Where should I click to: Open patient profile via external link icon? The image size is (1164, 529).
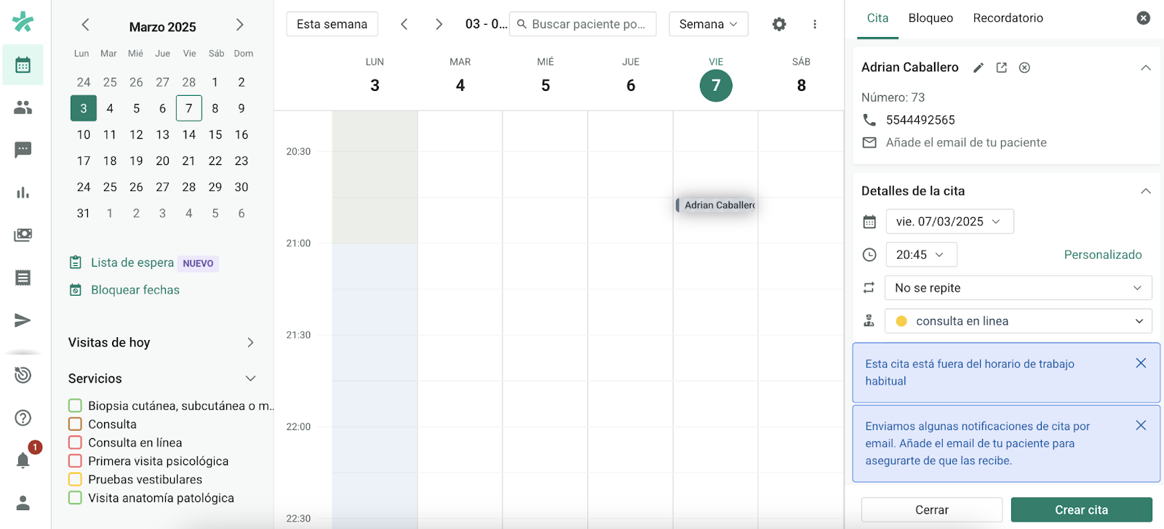click(1001, 67)
